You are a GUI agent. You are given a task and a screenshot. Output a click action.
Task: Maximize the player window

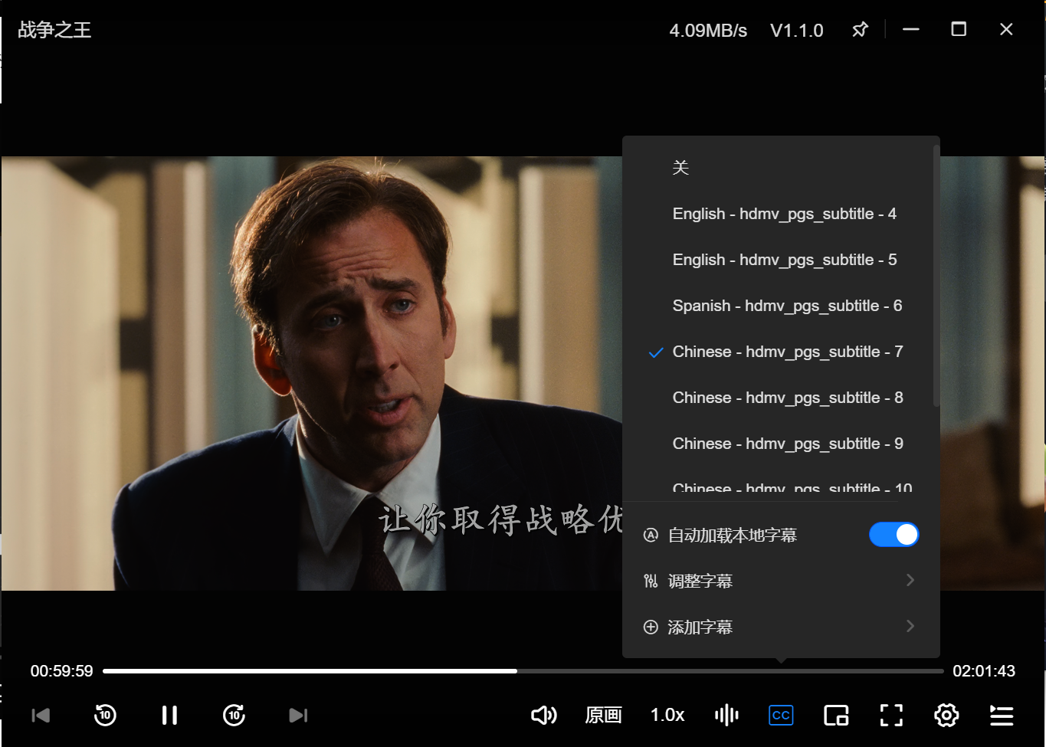pyautogui.click(x=959, y=29)
